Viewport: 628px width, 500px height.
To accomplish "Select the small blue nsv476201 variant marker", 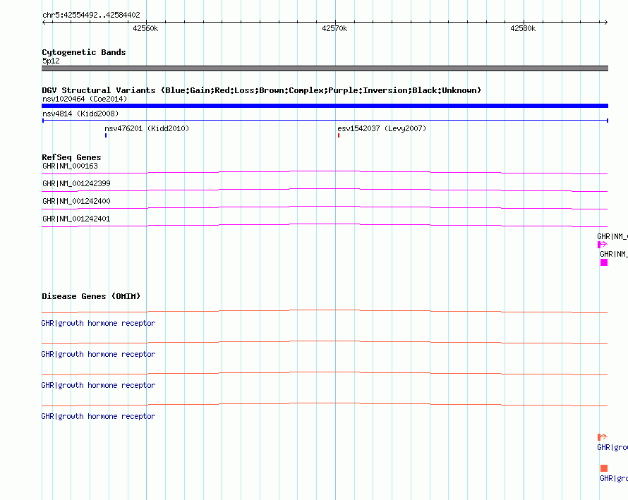I will pyautogui.click(x=106, y=135).
